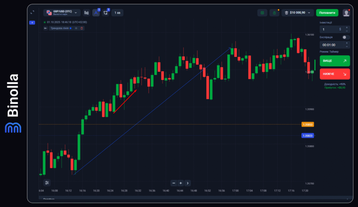The image size is (358, 207).
Task: Zoom in the chart with plus button
Action: (x=181, y=183)
